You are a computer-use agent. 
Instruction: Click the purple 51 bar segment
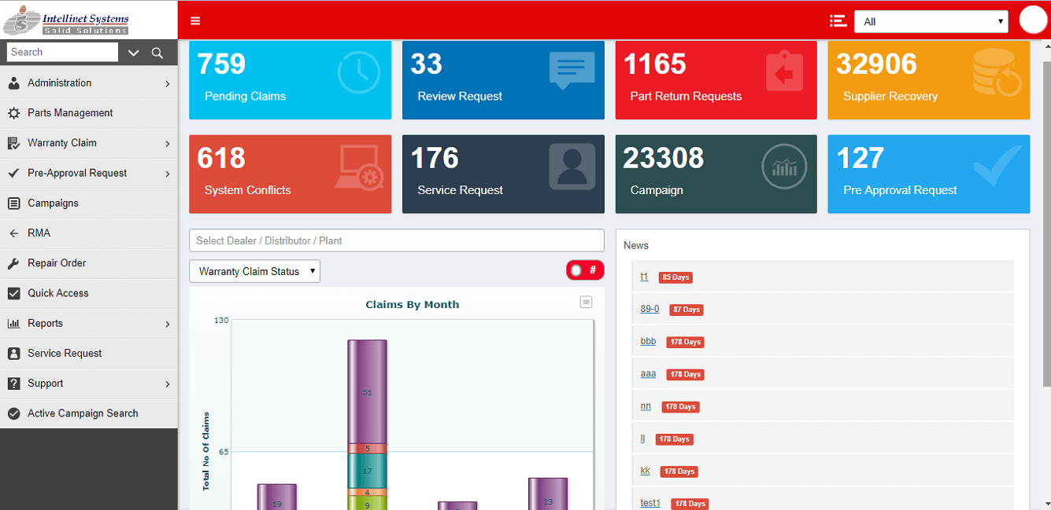[367, 391]
